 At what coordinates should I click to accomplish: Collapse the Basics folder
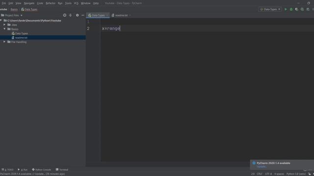[4, 29]
